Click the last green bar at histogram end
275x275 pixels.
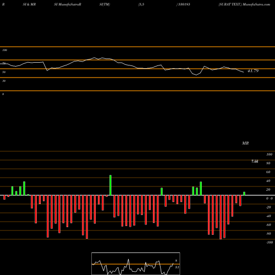244,194
